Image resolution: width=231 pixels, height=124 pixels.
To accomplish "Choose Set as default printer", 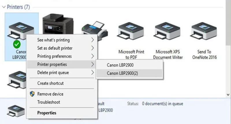I will [62, 48].
